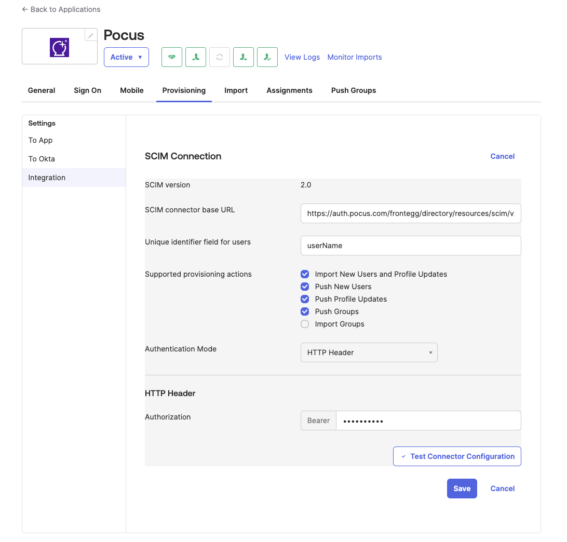Click the Bearer prefix label
The height and width of the screenshot is (542, 567).
click(319, 421)
